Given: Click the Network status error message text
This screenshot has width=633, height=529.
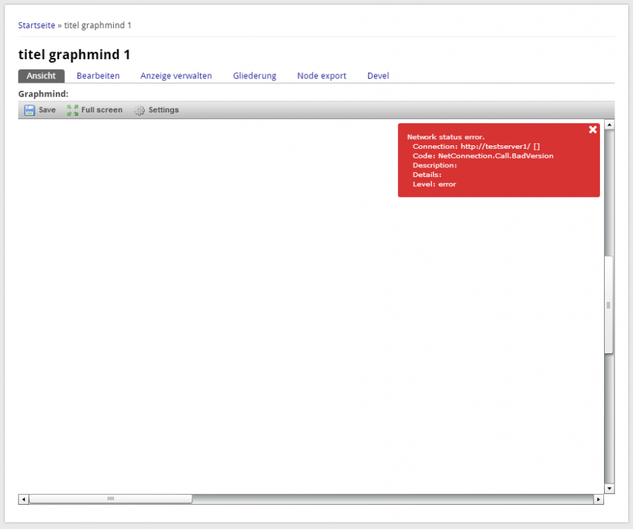Looking at the screenshot, I should [445, 137].
